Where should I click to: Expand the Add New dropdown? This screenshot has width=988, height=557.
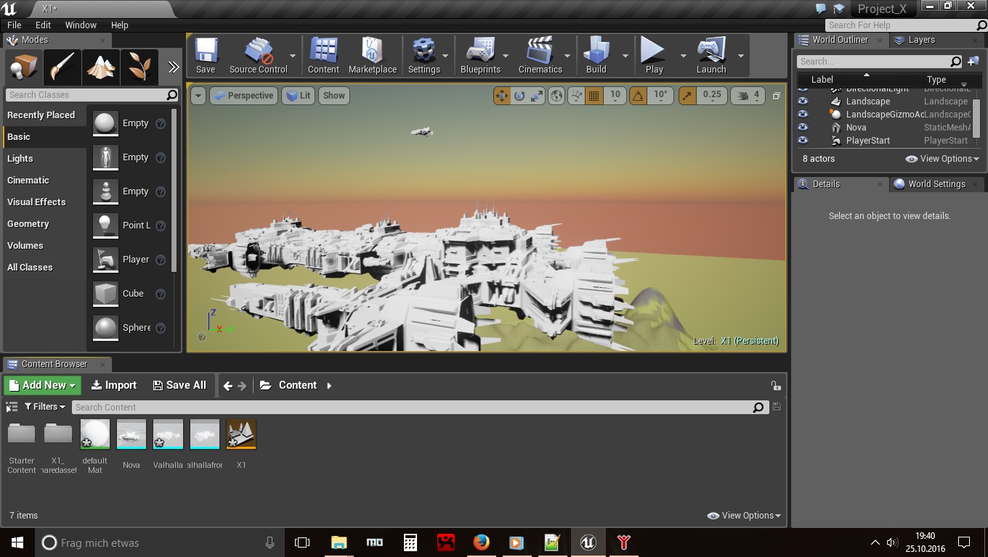[x=43, y=385]
